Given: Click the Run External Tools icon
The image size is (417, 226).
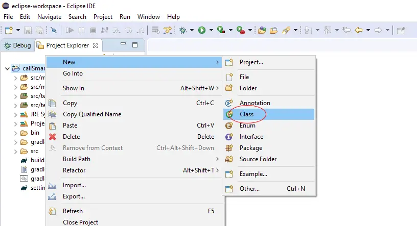Looking at the screenshot, I should [241, 30].
